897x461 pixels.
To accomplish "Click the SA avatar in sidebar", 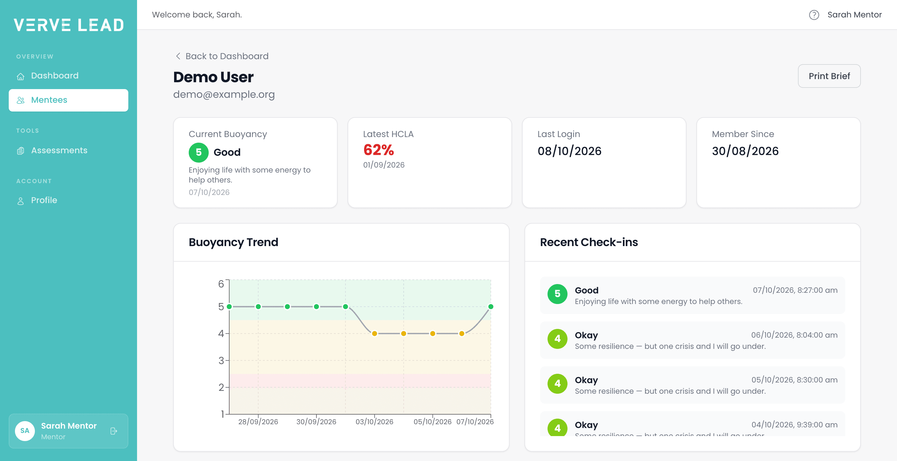I will pyautogui.click(x=25, y=431).
